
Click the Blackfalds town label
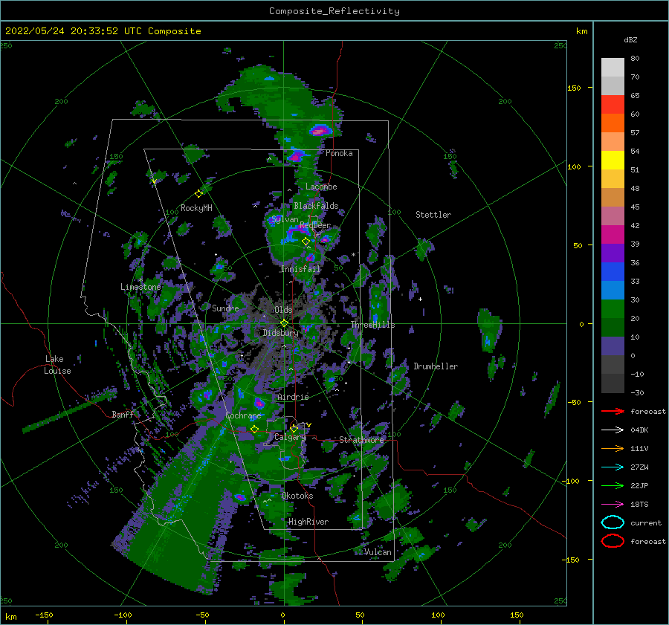[x=316, y=206]
